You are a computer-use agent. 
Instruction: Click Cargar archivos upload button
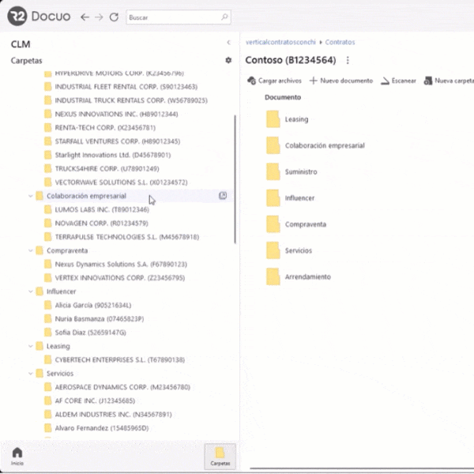pyautogui.click(x=274, y=81)
